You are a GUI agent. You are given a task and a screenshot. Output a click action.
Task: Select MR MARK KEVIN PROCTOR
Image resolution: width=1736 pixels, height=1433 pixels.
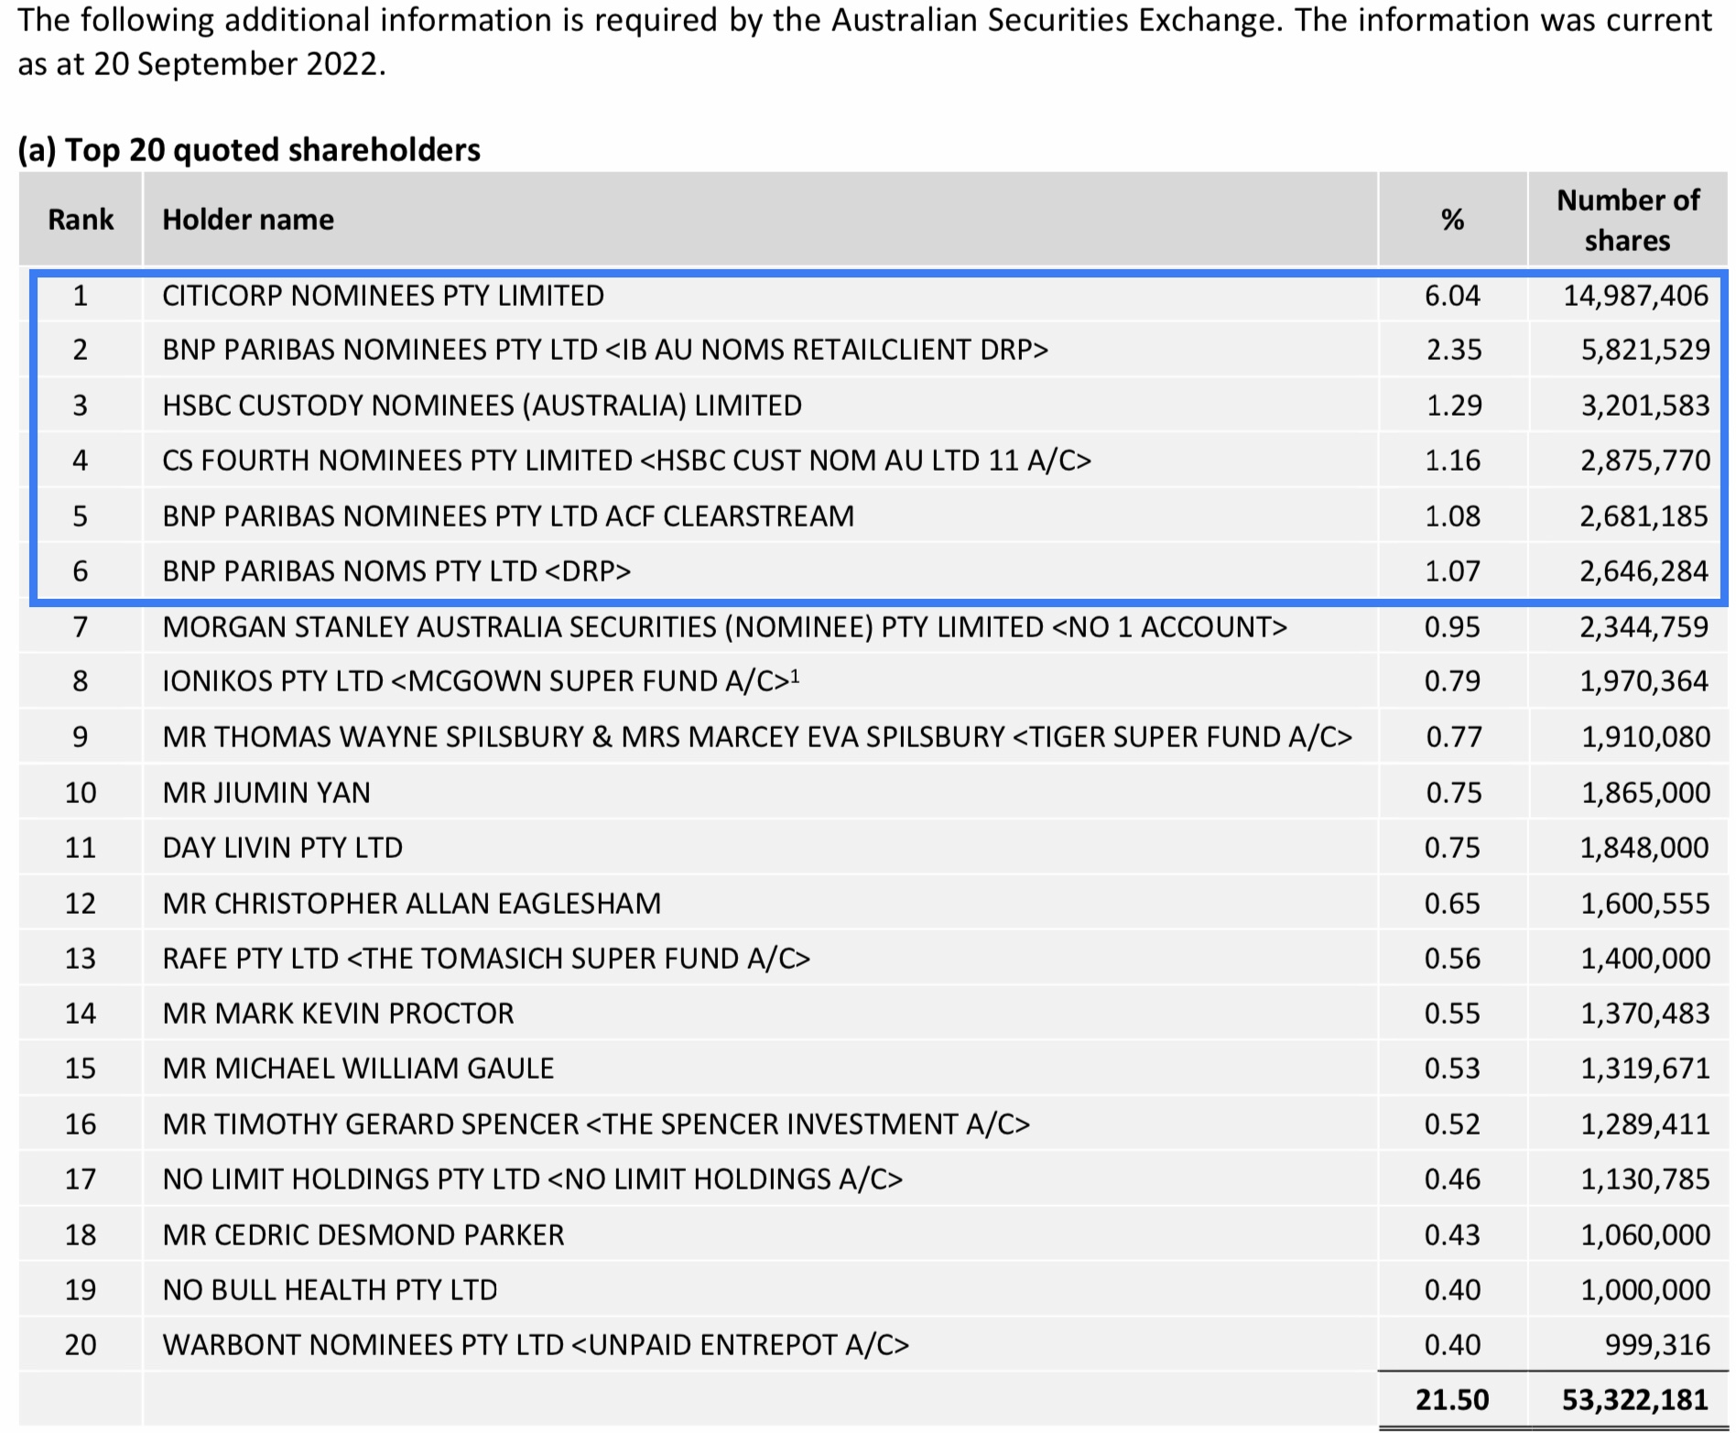click(x=338, y=1014)
